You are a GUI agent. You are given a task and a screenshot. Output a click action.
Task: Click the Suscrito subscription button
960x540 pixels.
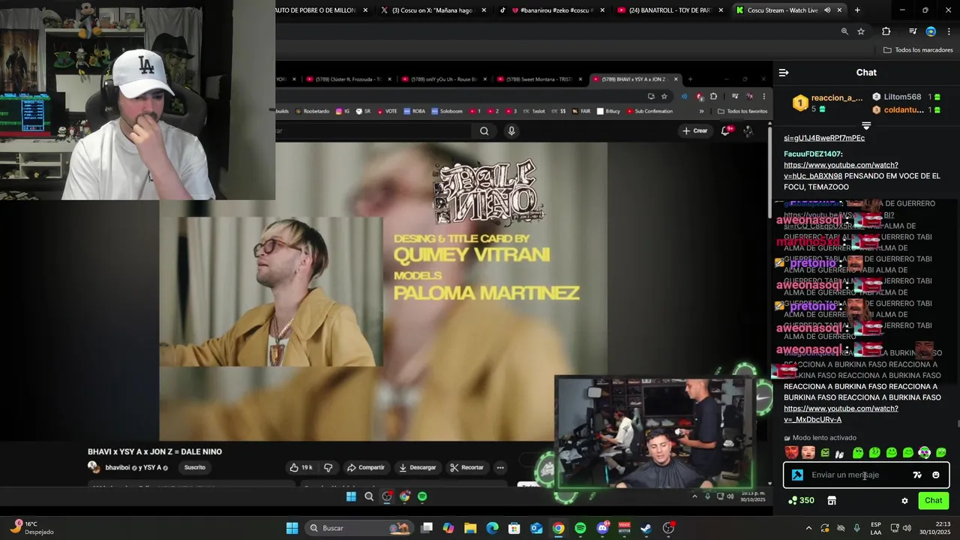(194, 467)
